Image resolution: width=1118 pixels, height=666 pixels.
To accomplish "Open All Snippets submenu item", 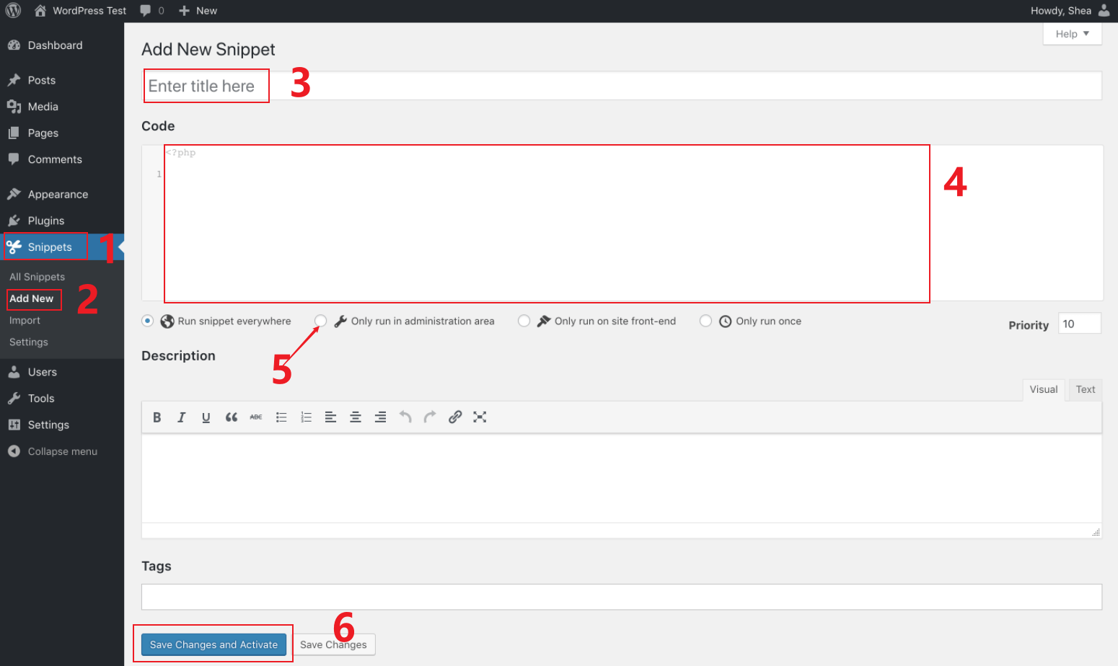I will coord(37,277).
